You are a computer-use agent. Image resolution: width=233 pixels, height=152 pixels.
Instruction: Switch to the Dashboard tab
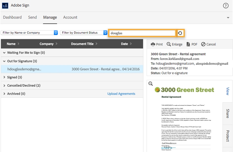12,17
